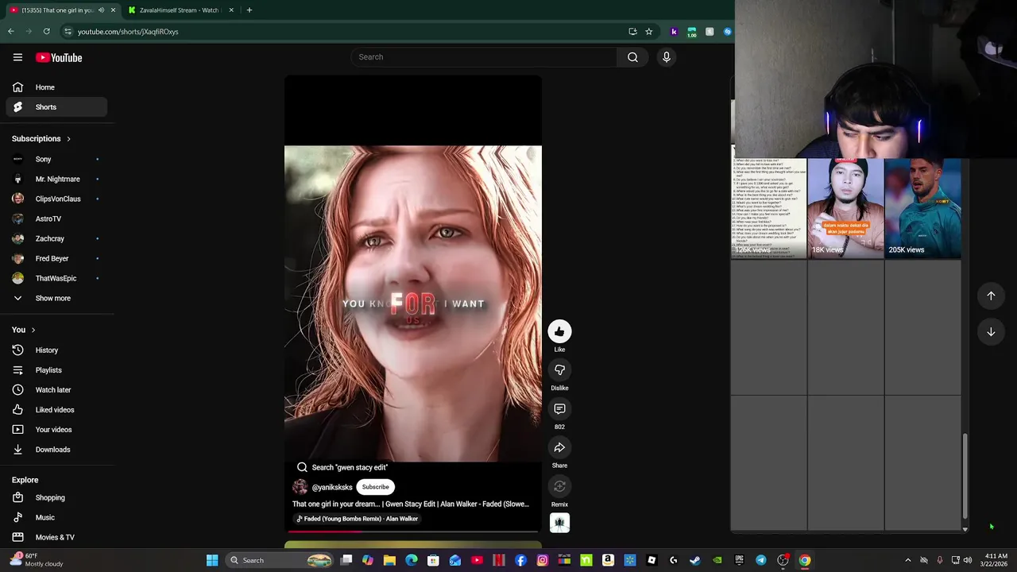
Task: Open Shopping under Explore
Action: click(x=56, y=498)
